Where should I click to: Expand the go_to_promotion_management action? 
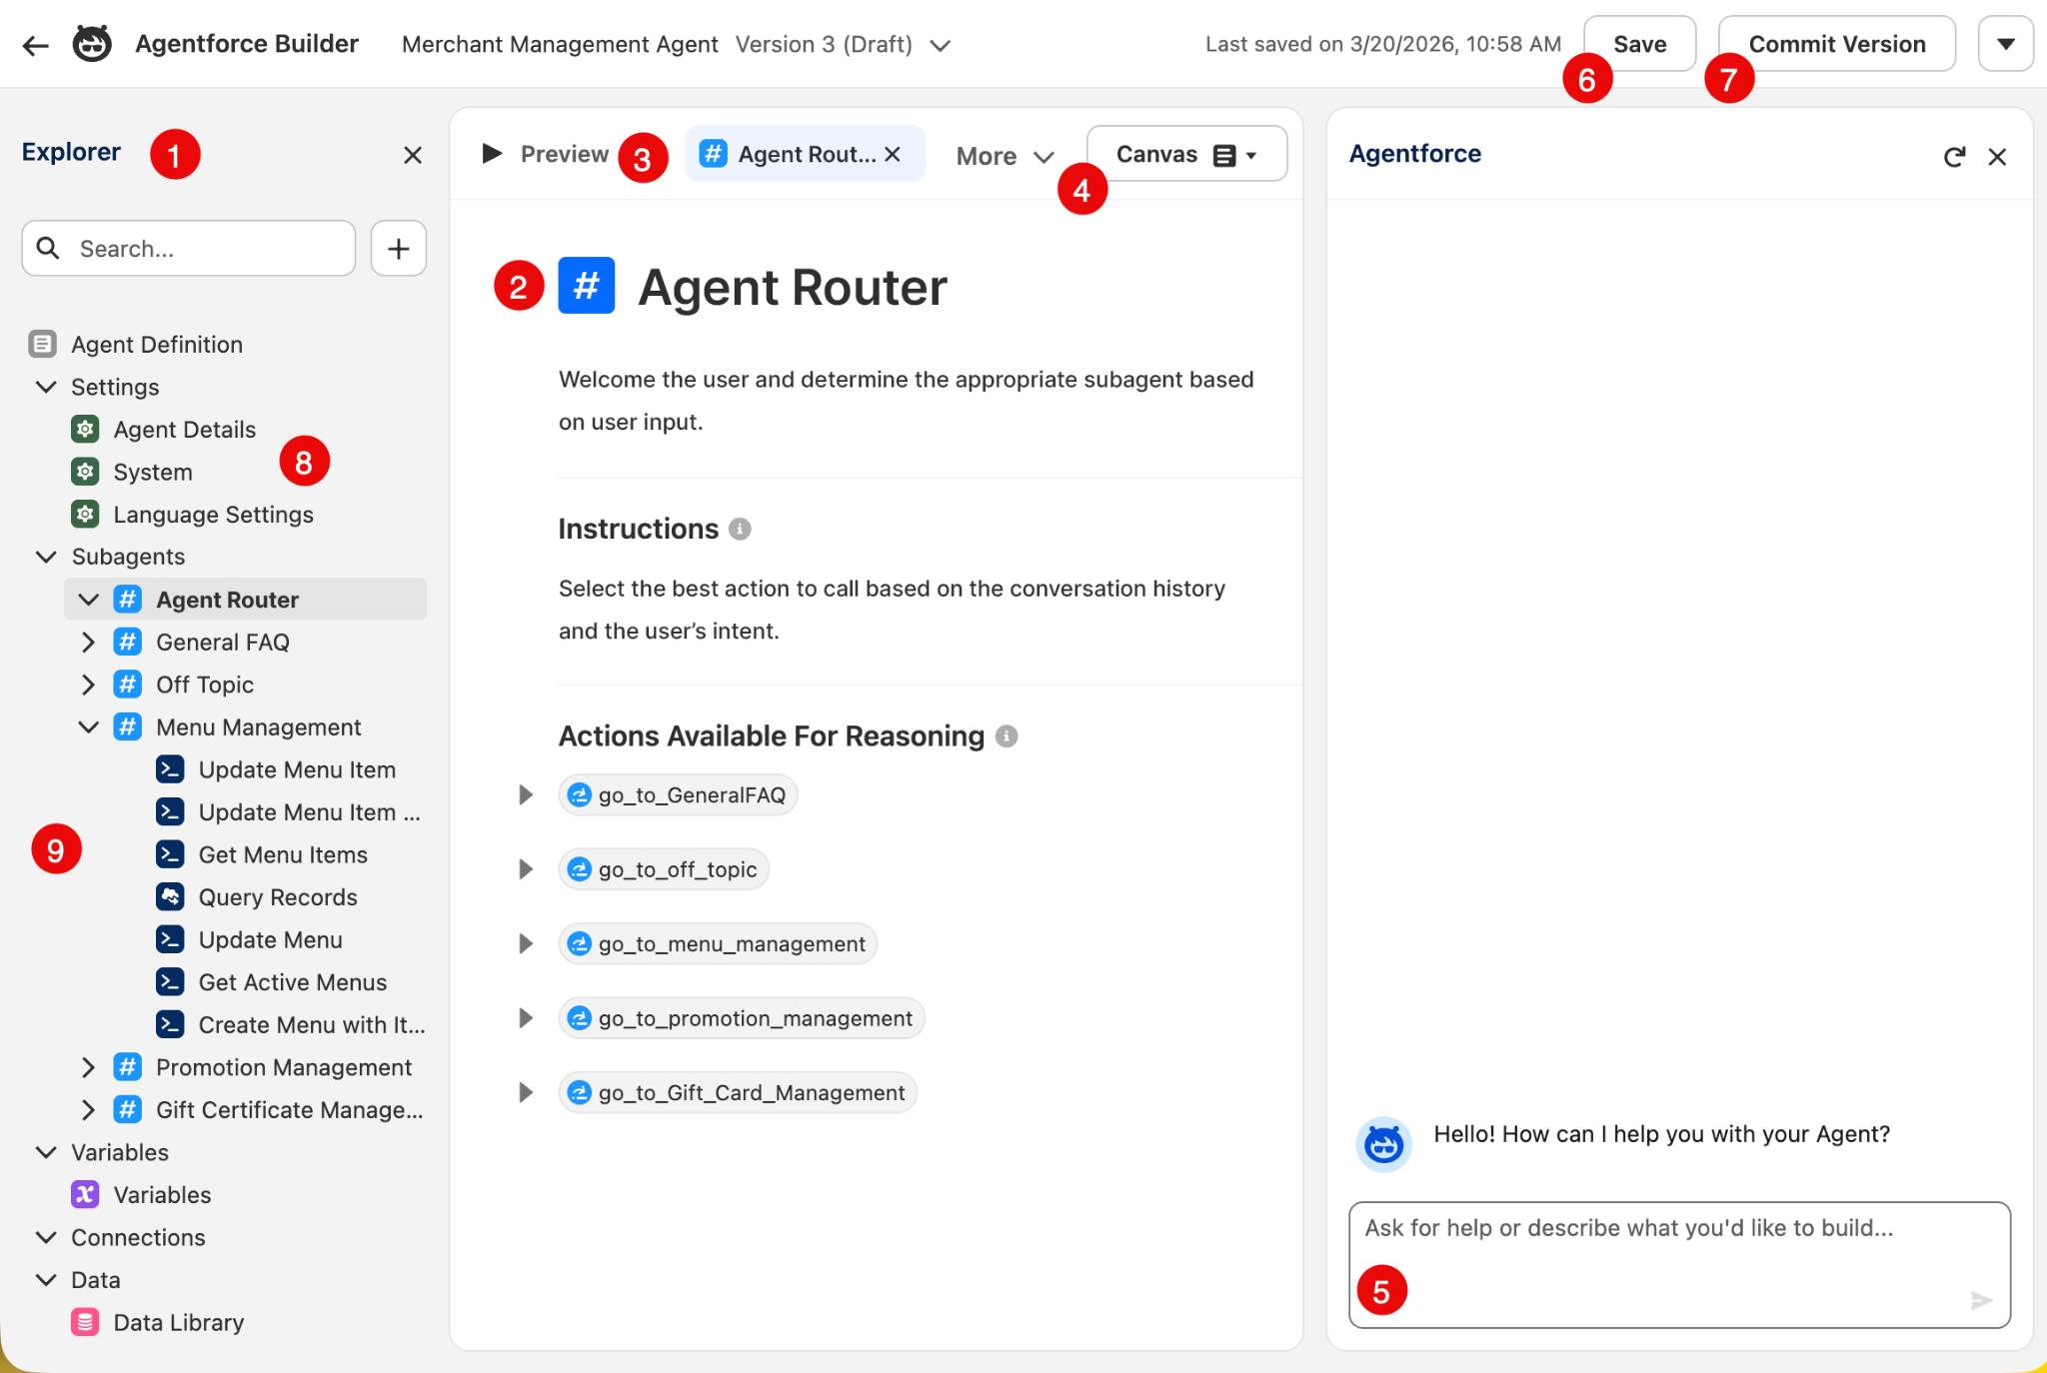tap(525, 1018)
